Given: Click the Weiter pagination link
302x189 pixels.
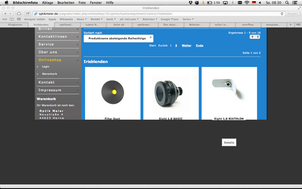Looking at the screenshot, I should [186, 45].
